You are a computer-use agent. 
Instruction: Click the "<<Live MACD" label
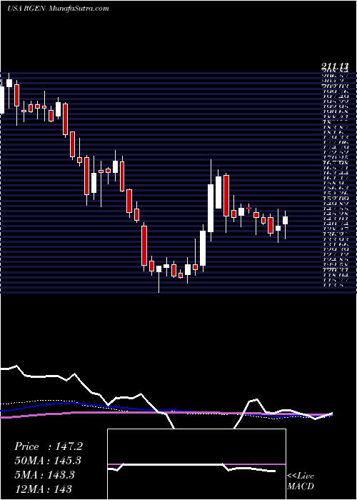click(301, 481)
